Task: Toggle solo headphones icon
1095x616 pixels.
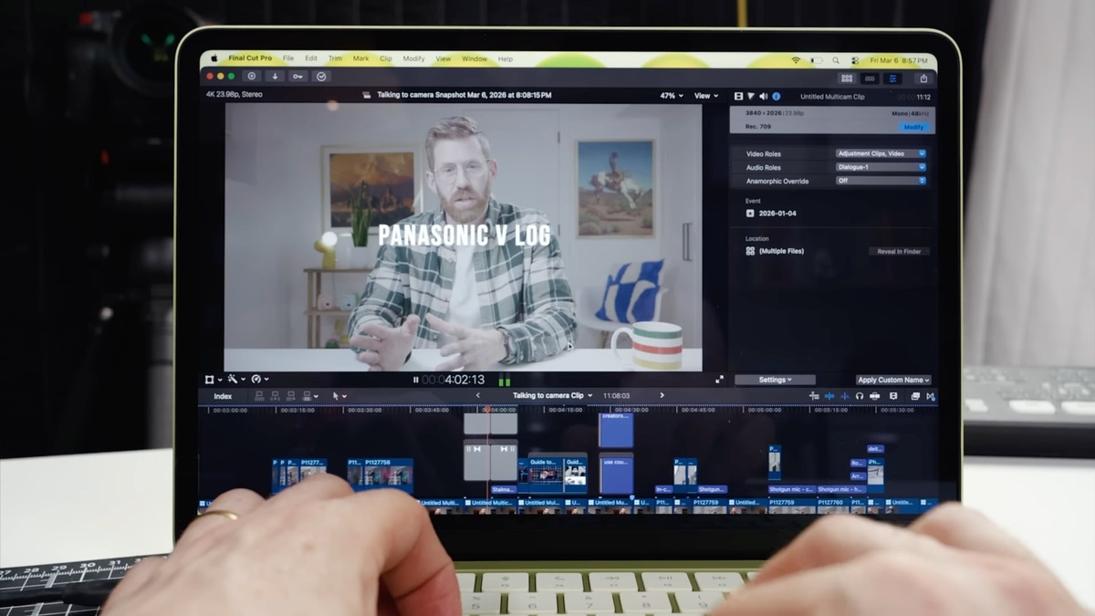Action: 860,396
